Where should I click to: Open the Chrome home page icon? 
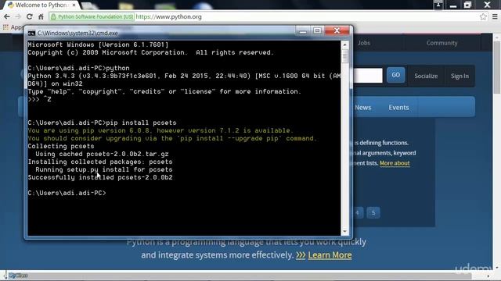coord(41,16)
